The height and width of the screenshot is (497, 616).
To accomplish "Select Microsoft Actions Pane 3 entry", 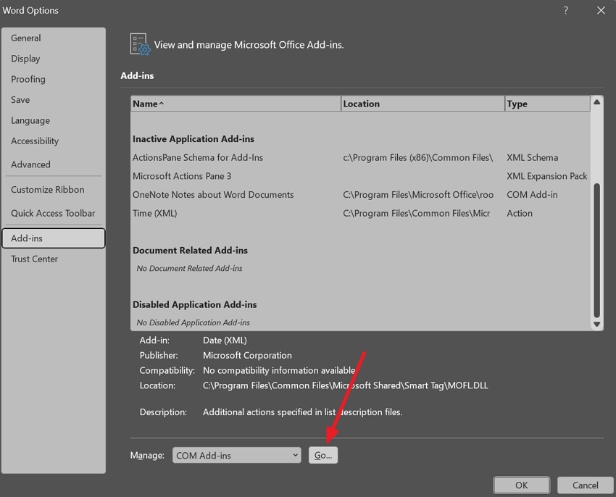I will pos(182,176).
